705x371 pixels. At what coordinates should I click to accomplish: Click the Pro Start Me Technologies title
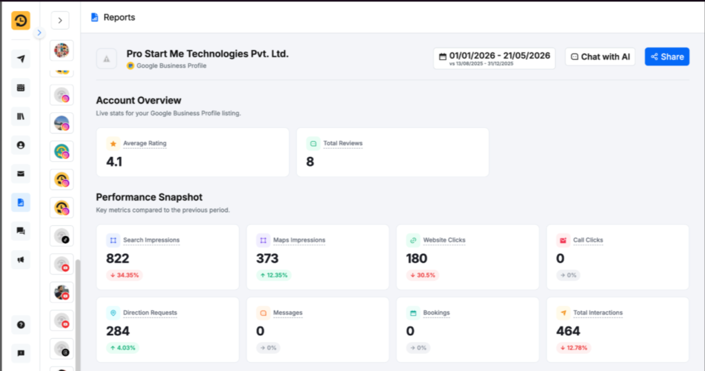pos(207,54)
